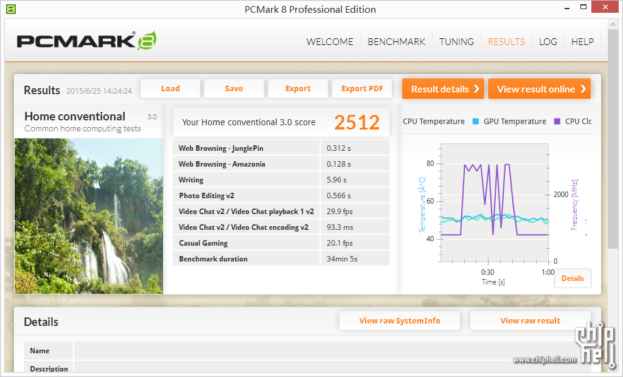Open the HELP tab
This screenshot has width=623, height=377.
pyautogui.click(x=582, y=42)
